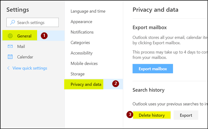This screenshot has height=129, width=208.
Task: Click the Mail envelope icon
Action: click(x=10, y=46)
